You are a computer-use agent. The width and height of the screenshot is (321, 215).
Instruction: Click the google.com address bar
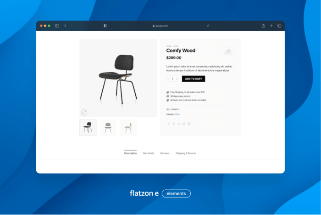click(160, 26)
